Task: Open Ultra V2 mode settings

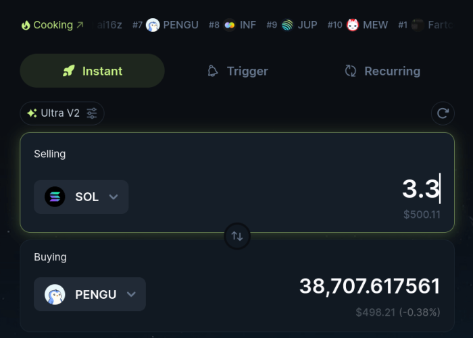Action: click(x=62, y=113)
